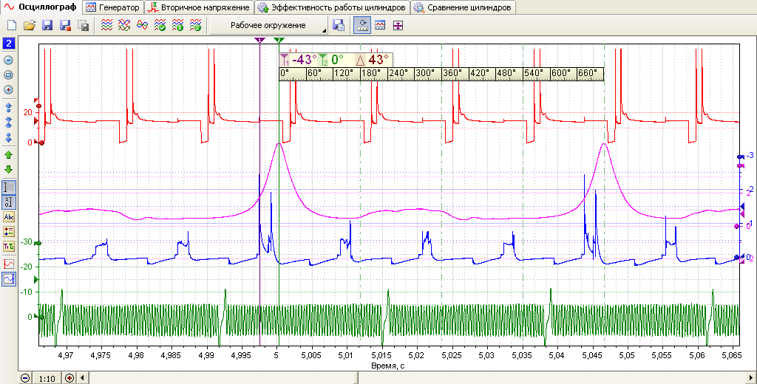This screenshot has width=757, height=384.
Task: Click the red channel zero level marker
Action: click(x=41, y=143)
